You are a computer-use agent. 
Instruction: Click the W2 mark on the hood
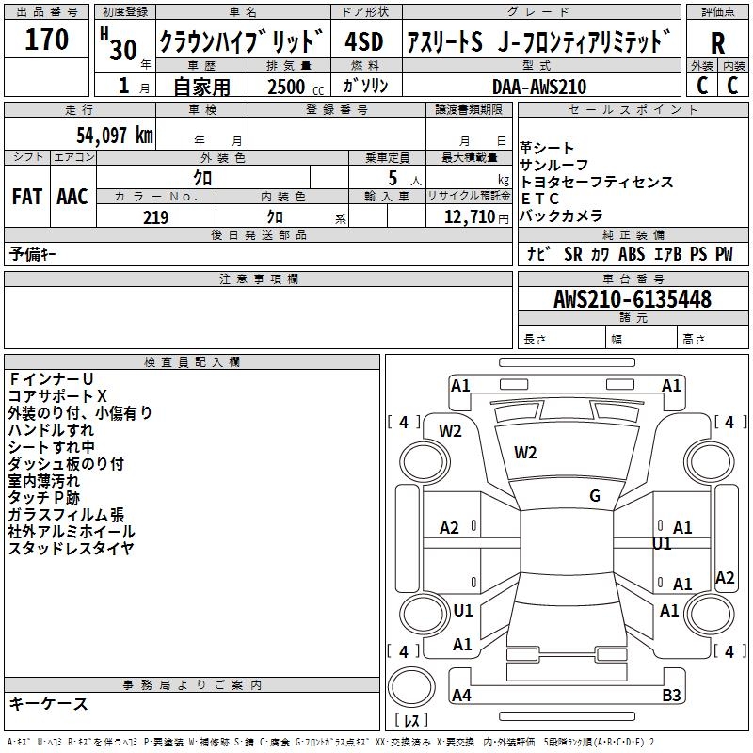coord(525,453)
